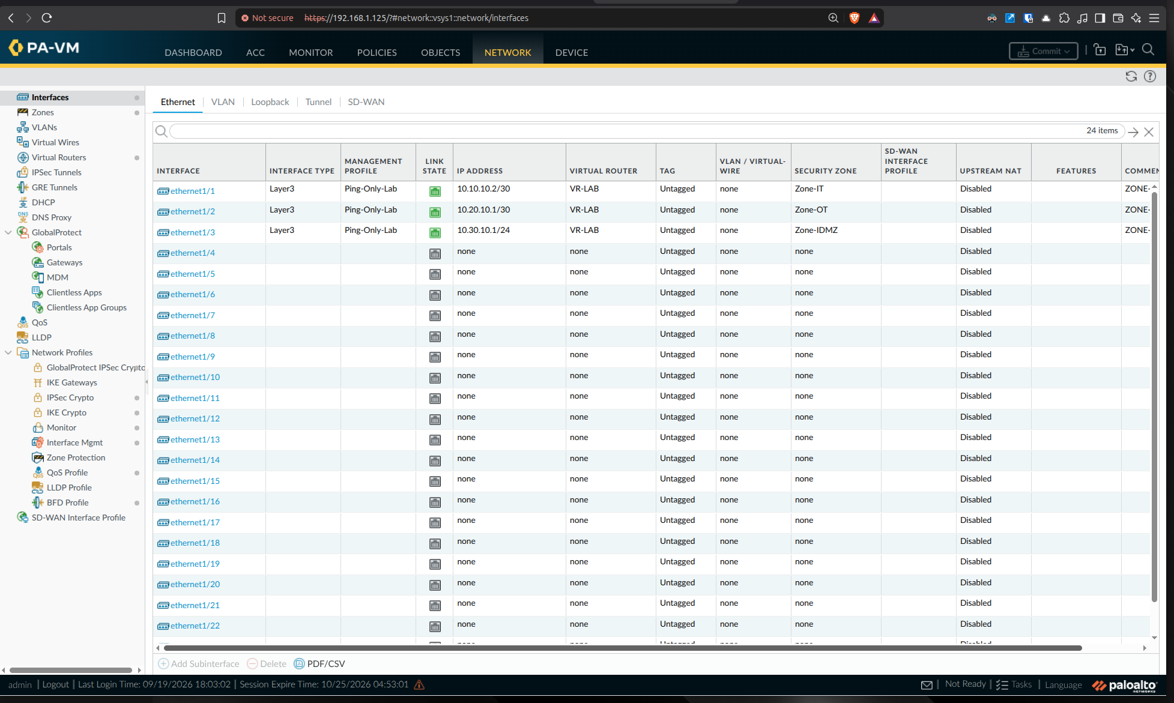
Task: Switch to the Loopback tab
Action: click(x=270, y=102)
